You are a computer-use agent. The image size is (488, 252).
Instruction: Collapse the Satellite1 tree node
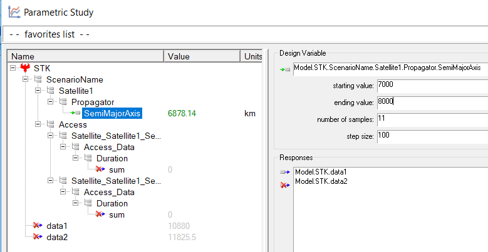[x=38, y=91]
